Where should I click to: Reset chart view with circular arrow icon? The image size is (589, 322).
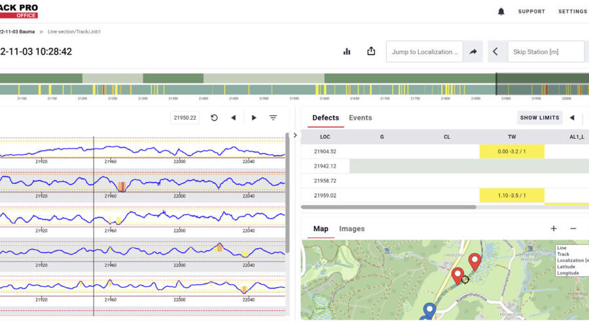[214, 118]
